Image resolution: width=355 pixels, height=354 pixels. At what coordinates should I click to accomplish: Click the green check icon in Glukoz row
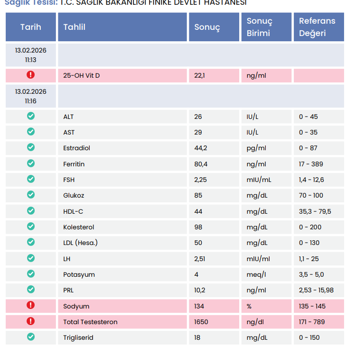tap(31, 195)
